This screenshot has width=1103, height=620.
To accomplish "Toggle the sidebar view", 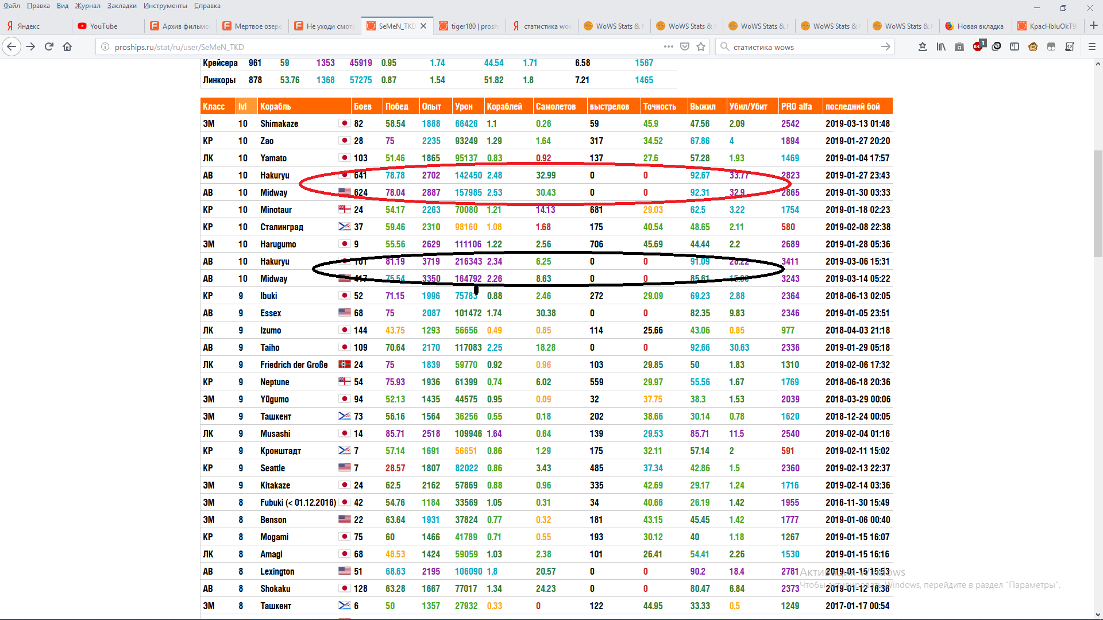I will (1015, 47).
